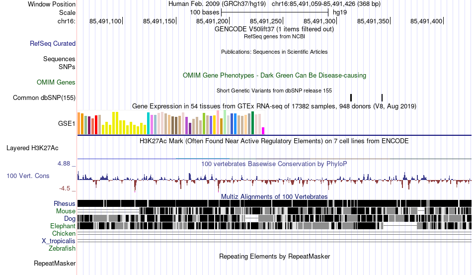Viewport: 472px width, 275px height.
Task: Click the red bar in the GTEx chart
Action: pyautogui.click(x=96, y=125)
